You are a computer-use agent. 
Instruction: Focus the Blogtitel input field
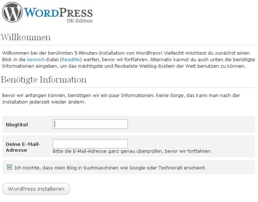coord(90,124)
